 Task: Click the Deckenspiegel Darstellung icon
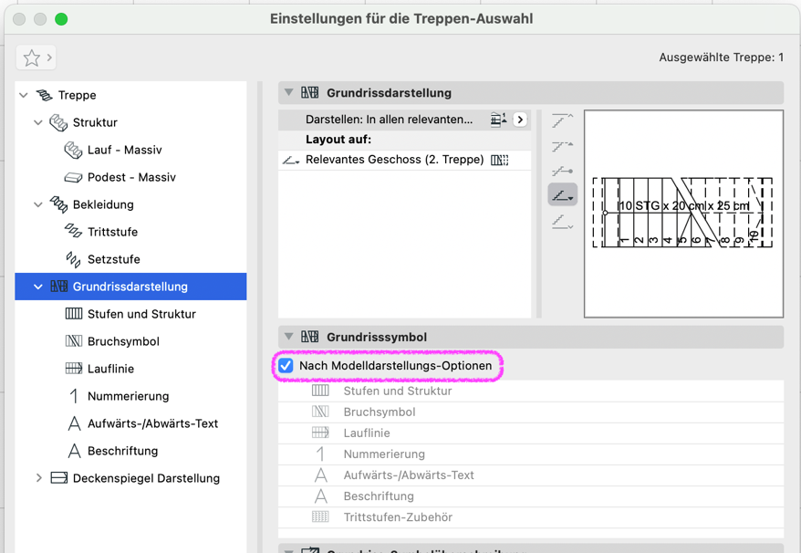coord(58,478)
